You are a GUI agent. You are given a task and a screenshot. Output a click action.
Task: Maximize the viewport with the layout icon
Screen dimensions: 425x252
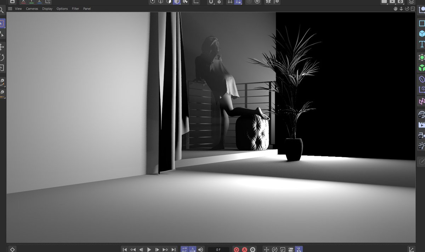[413, 8]
